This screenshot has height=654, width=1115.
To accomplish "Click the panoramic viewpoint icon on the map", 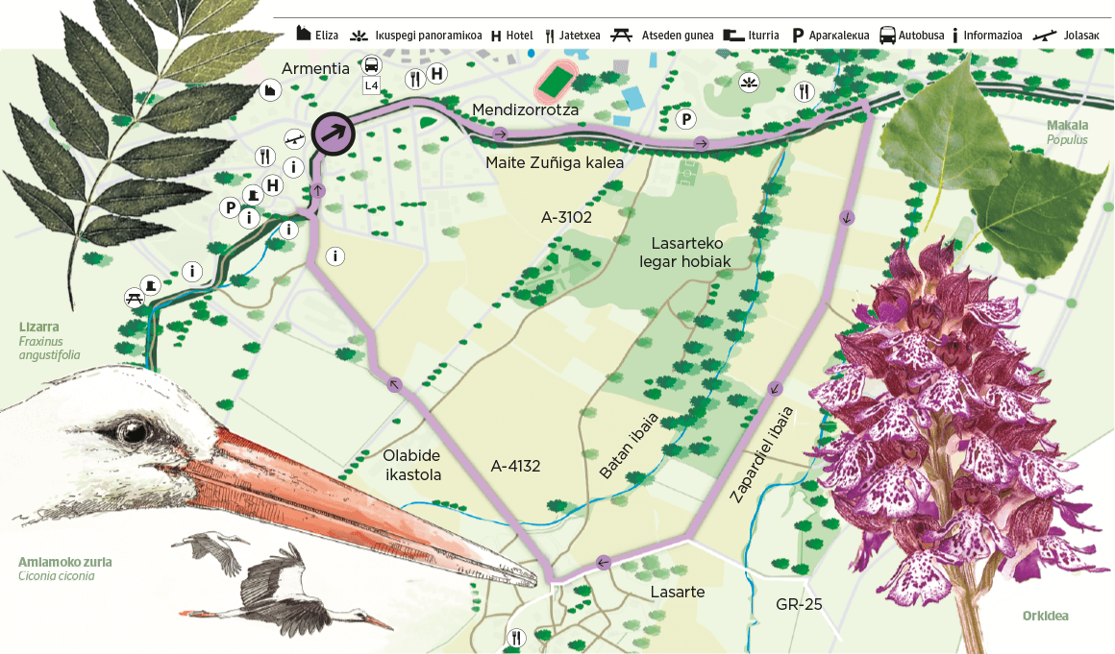I will click(x=748, y=84).
